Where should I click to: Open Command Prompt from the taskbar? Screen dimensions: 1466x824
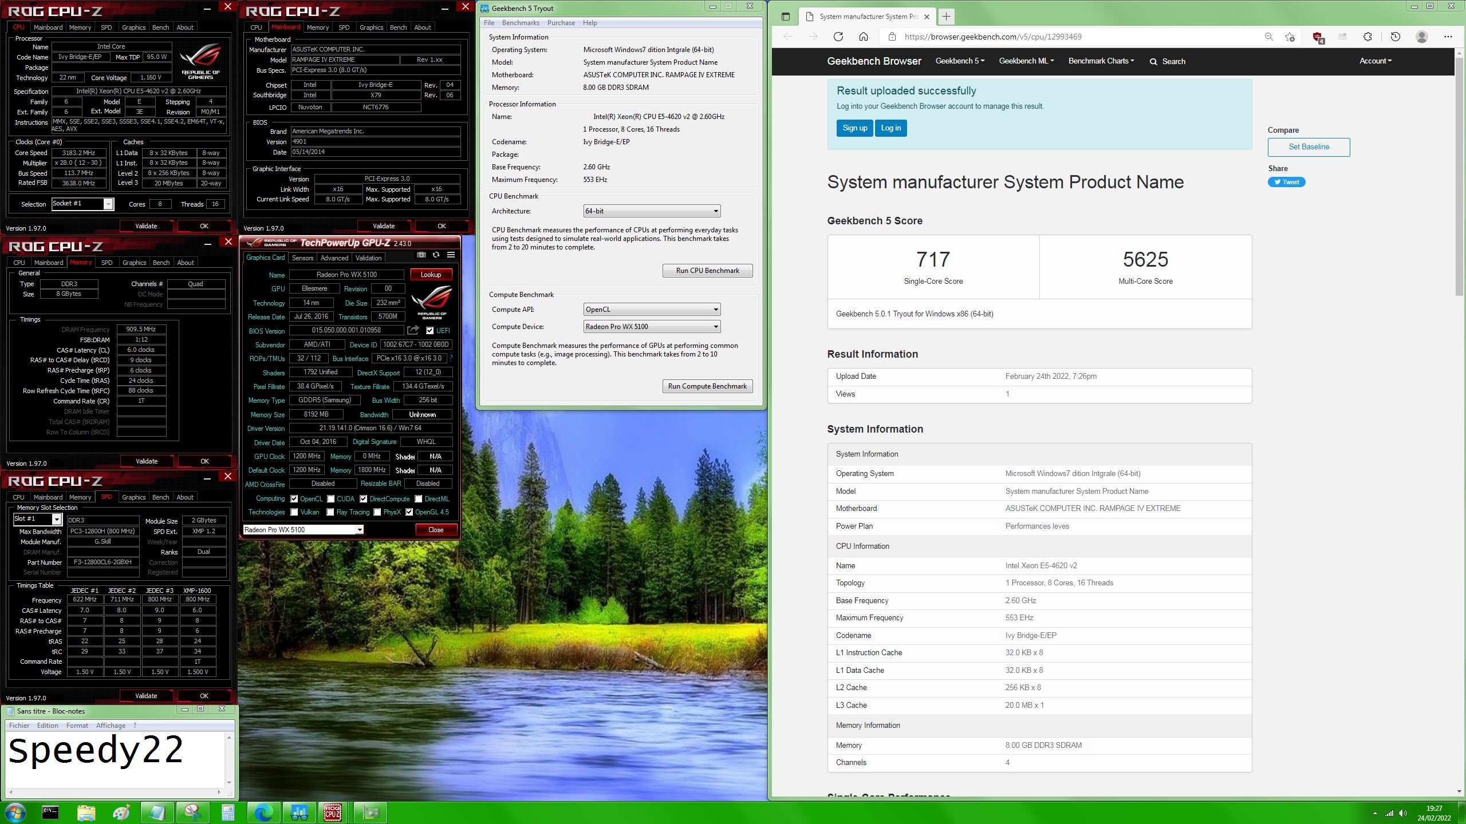pyautogui.click(x=50, y=812)
